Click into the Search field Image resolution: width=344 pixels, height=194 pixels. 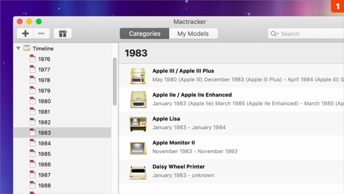click(x=306, y=33)
